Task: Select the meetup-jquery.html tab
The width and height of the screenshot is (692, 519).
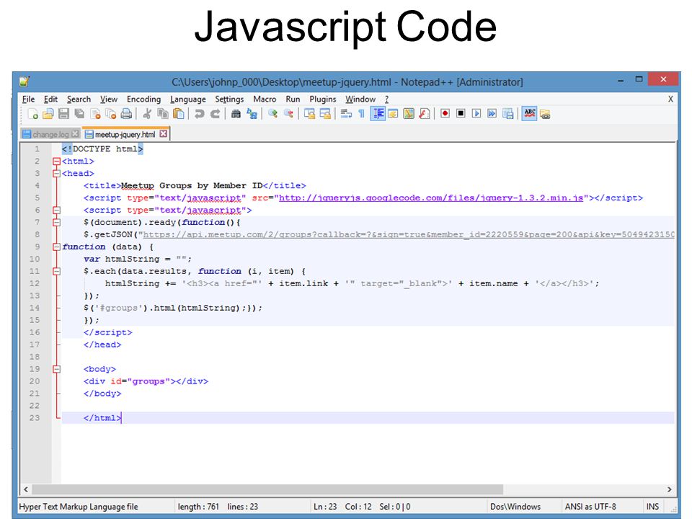Action: tap(125, 134)
